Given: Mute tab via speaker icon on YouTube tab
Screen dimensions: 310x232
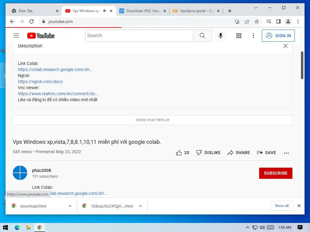Looking at the screenshot, I should pyautogui.click(x=104, y=11).
